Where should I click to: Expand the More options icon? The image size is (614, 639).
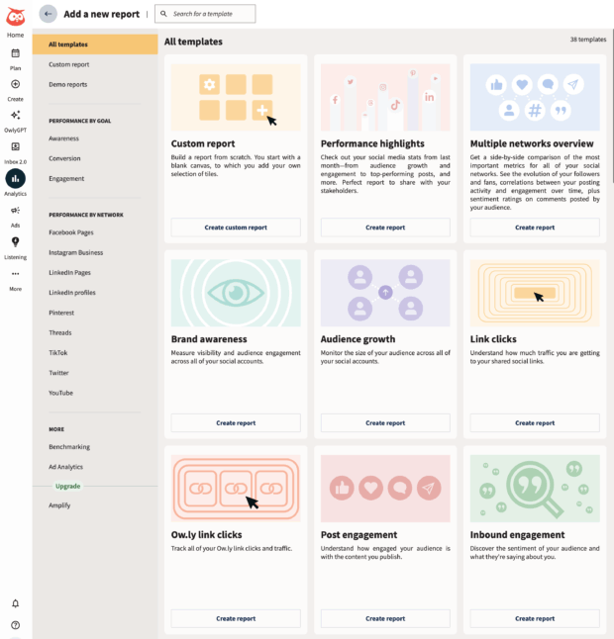(x=16, y=274)
